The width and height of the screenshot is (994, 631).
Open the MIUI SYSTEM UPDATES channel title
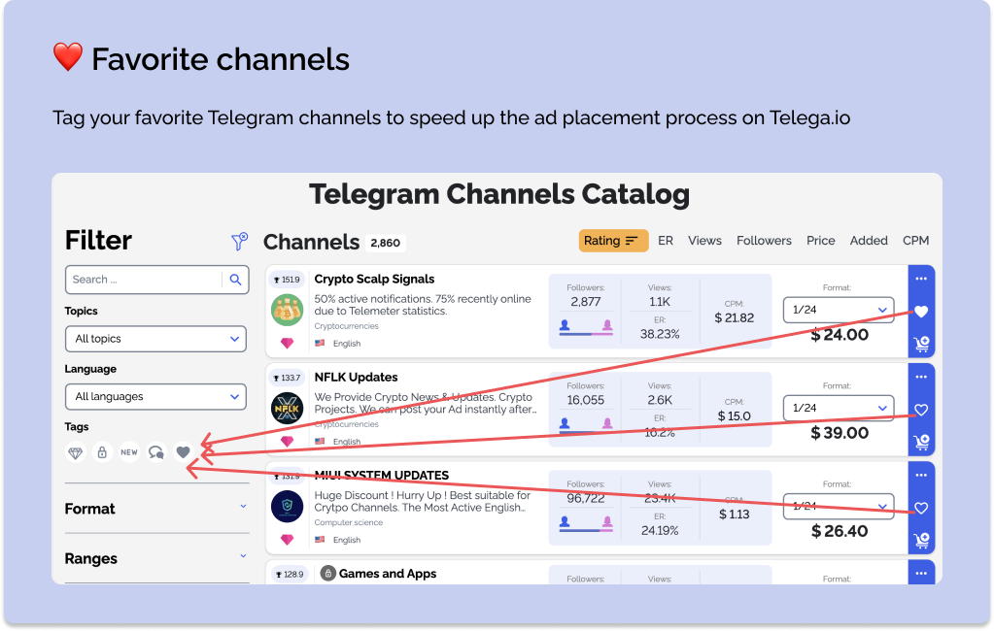click(x=382, y=475)
